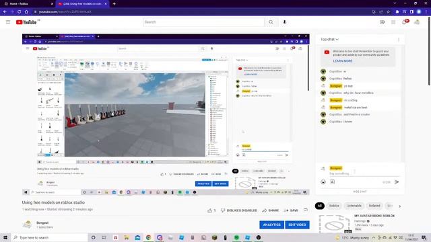Click the live stream video player
Viewport: 431px width, 242px height.
point(166,114)
